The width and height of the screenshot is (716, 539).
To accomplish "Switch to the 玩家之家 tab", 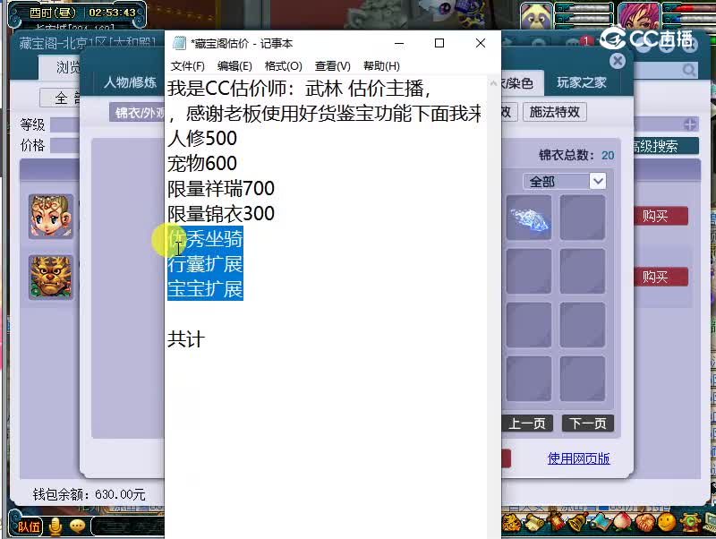I will [581, 82].
